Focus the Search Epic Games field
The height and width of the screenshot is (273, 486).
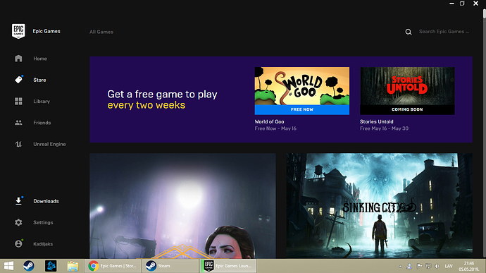click(444, 31)
